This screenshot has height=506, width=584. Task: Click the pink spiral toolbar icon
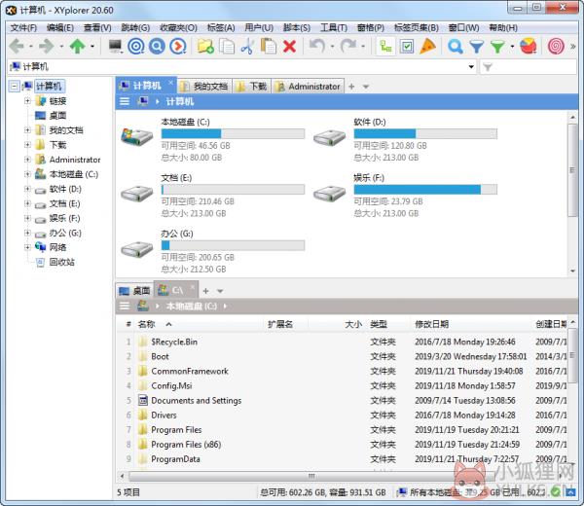(x=556, y=46)
